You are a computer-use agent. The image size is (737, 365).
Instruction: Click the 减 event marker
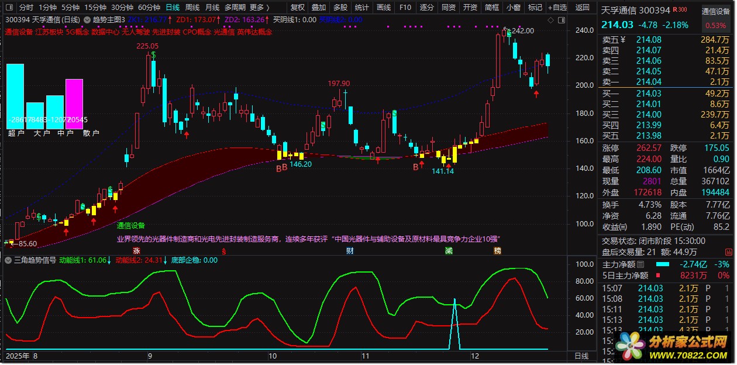[x=449, y=251]
